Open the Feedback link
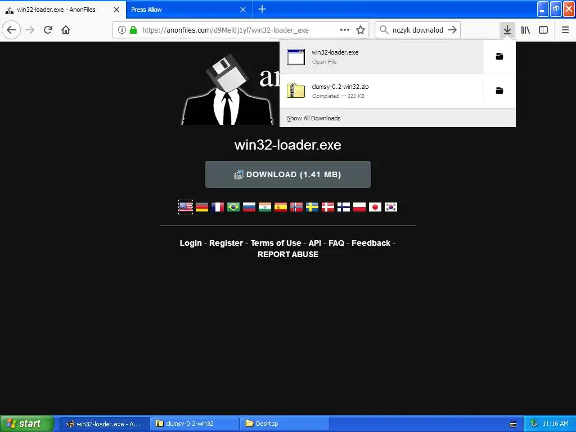This screenshot has width=576, height=432. (x=371, y=243)
